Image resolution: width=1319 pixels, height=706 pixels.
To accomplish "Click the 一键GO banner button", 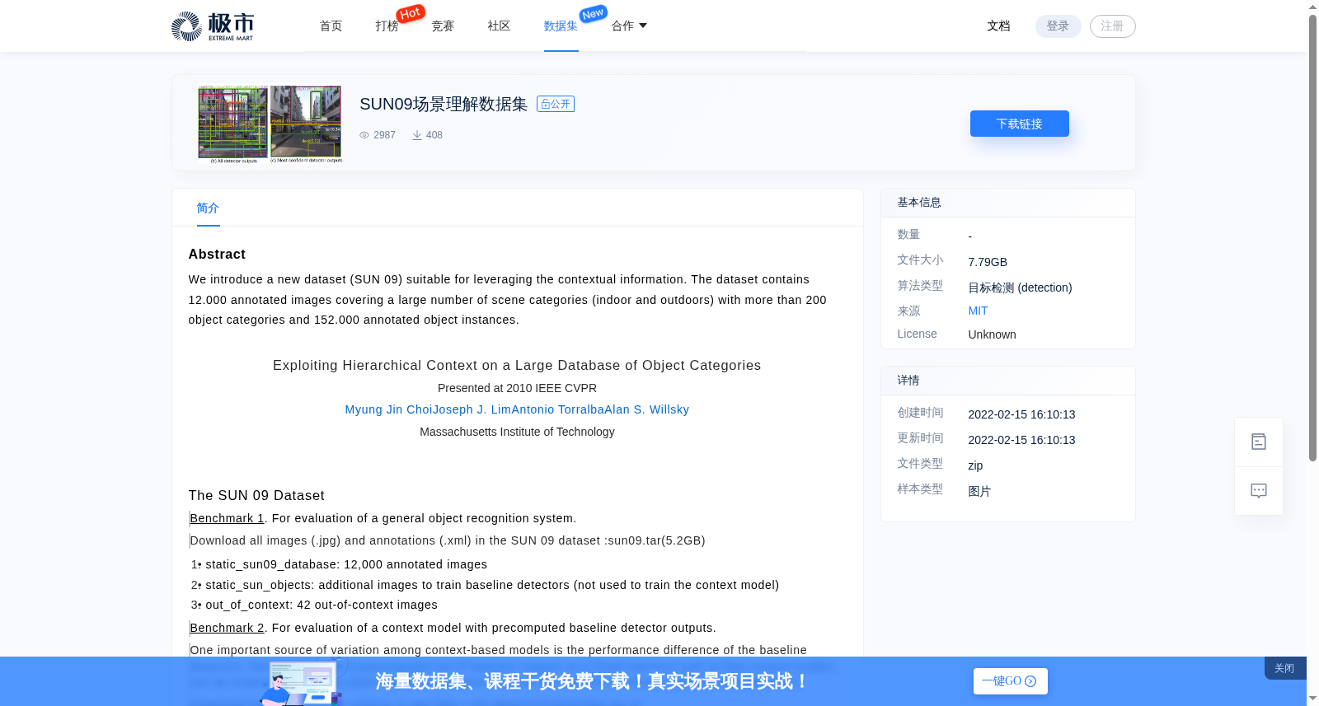I will 1011,681.
